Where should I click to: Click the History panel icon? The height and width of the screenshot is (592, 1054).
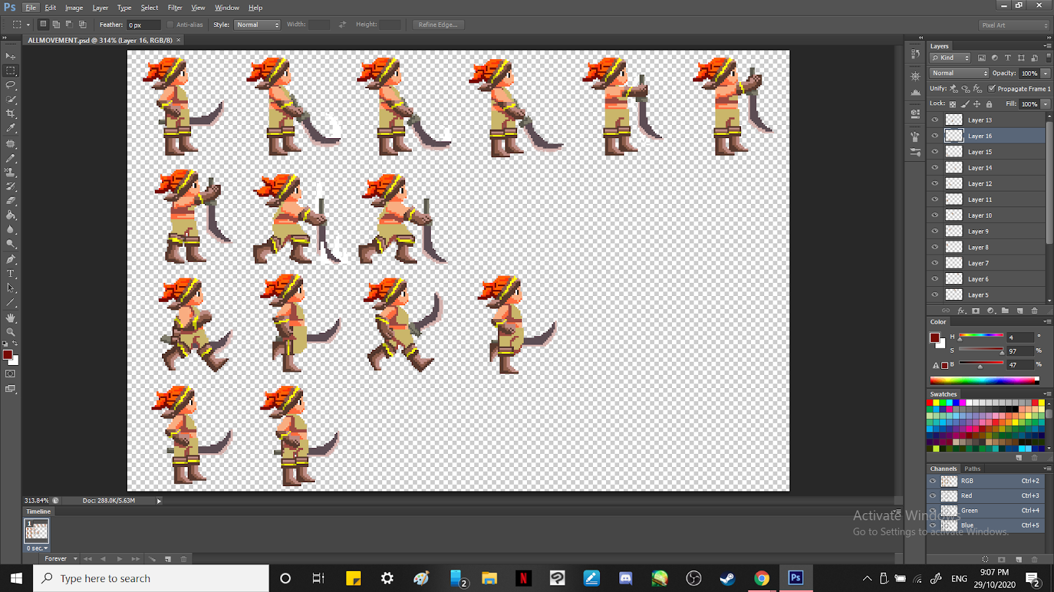coord(915,55)
